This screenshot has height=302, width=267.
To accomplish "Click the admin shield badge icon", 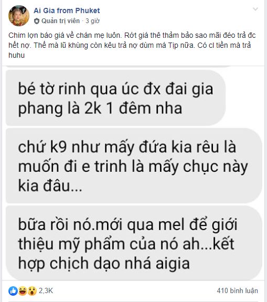I will [37, 21].
